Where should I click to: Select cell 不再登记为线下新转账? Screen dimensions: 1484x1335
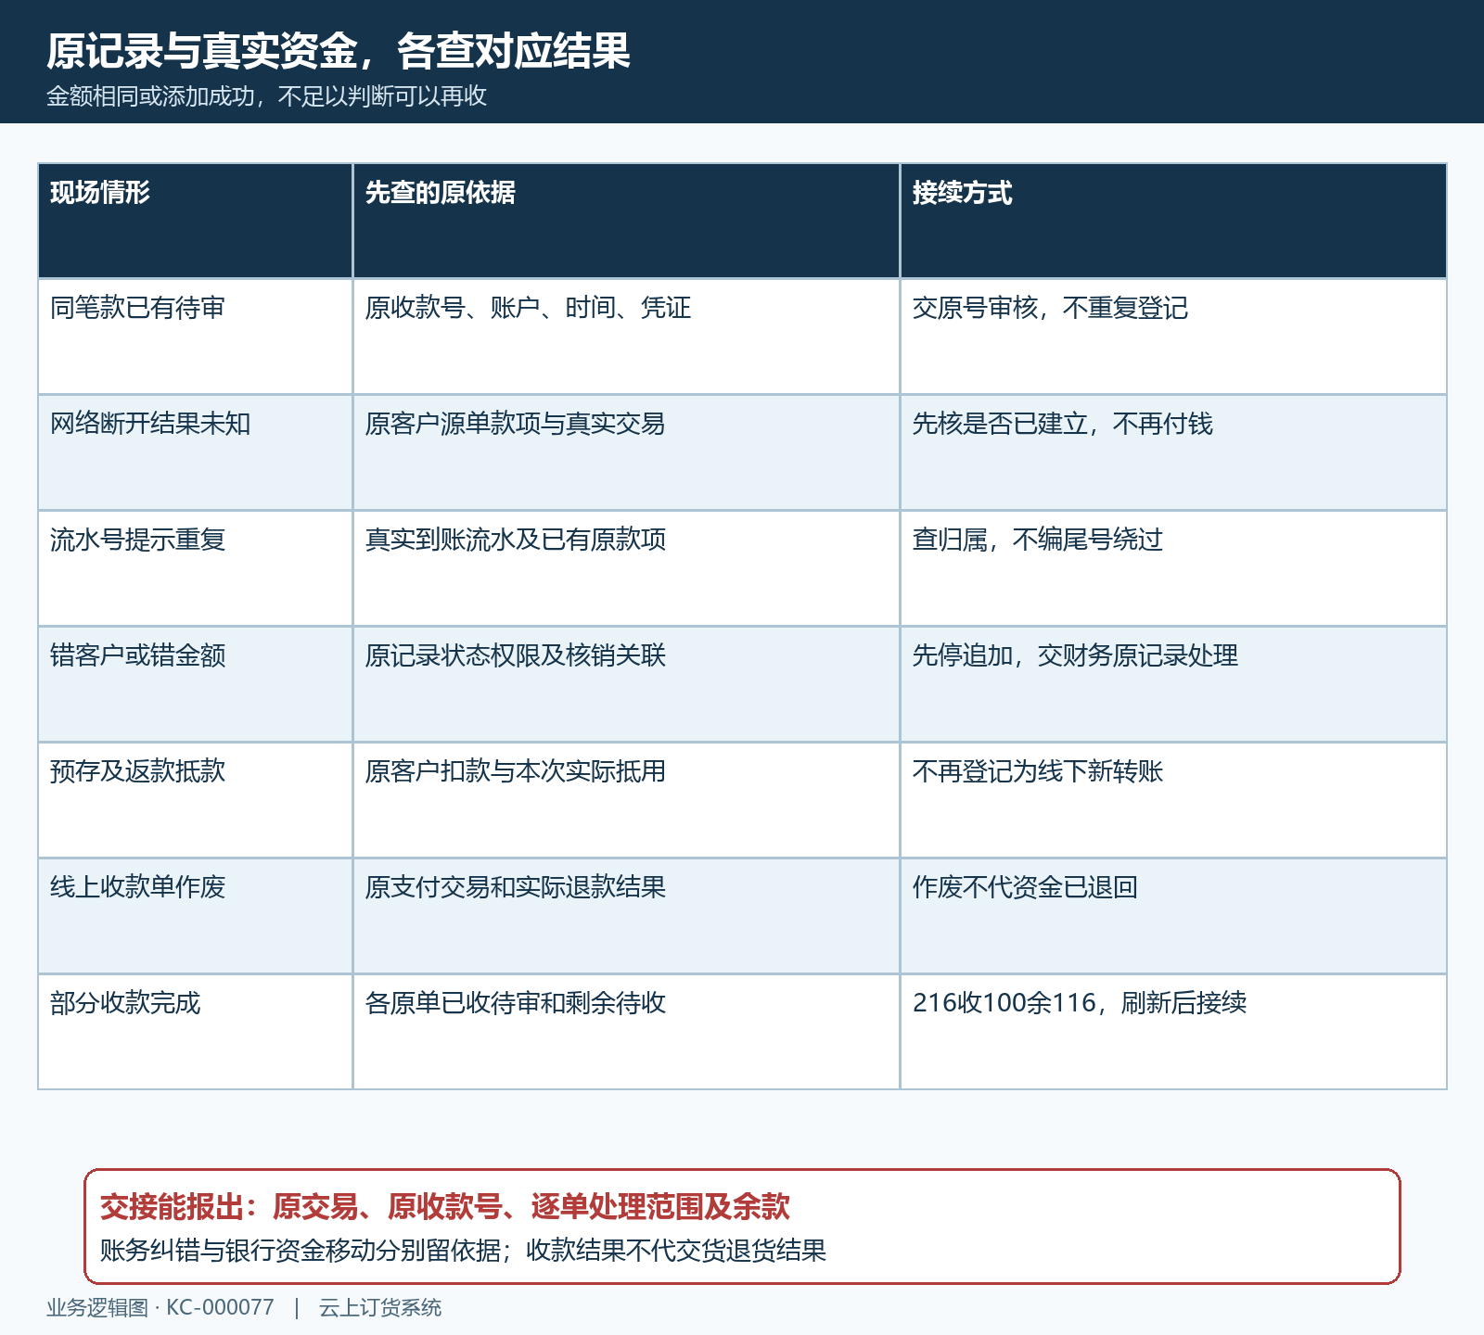coord(1173,800)
